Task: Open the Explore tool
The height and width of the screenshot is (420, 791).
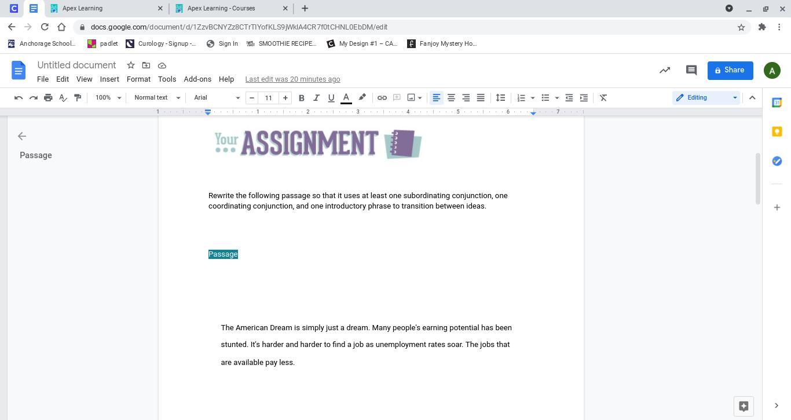Action: tap(744, 406)
